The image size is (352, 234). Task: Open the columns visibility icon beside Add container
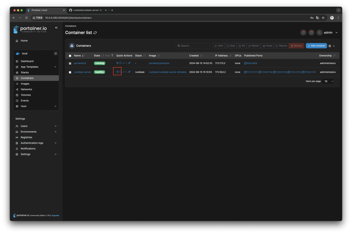pos(330,46)
